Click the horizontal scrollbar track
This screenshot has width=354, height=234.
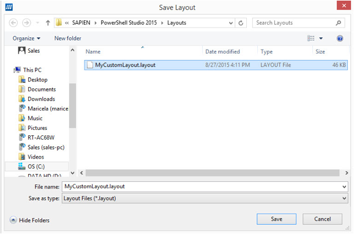tap(213, 173)
